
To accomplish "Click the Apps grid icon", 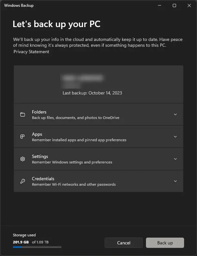I will 22,136.
